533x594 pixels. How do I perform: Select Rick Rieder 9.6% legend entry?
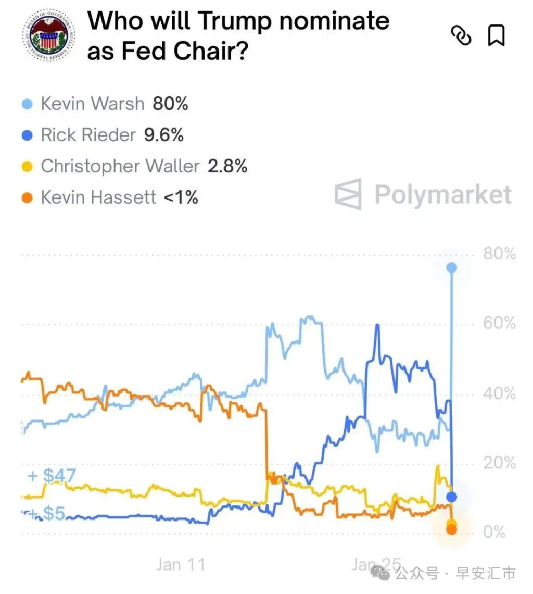click(112, 135)
